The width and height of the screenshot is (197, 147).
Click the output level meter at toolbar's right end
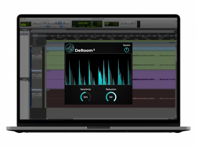(139, 24)
